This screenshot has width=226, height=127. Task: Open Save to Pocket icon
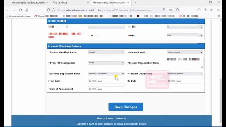pyautogui.click(x=199, y=10)
